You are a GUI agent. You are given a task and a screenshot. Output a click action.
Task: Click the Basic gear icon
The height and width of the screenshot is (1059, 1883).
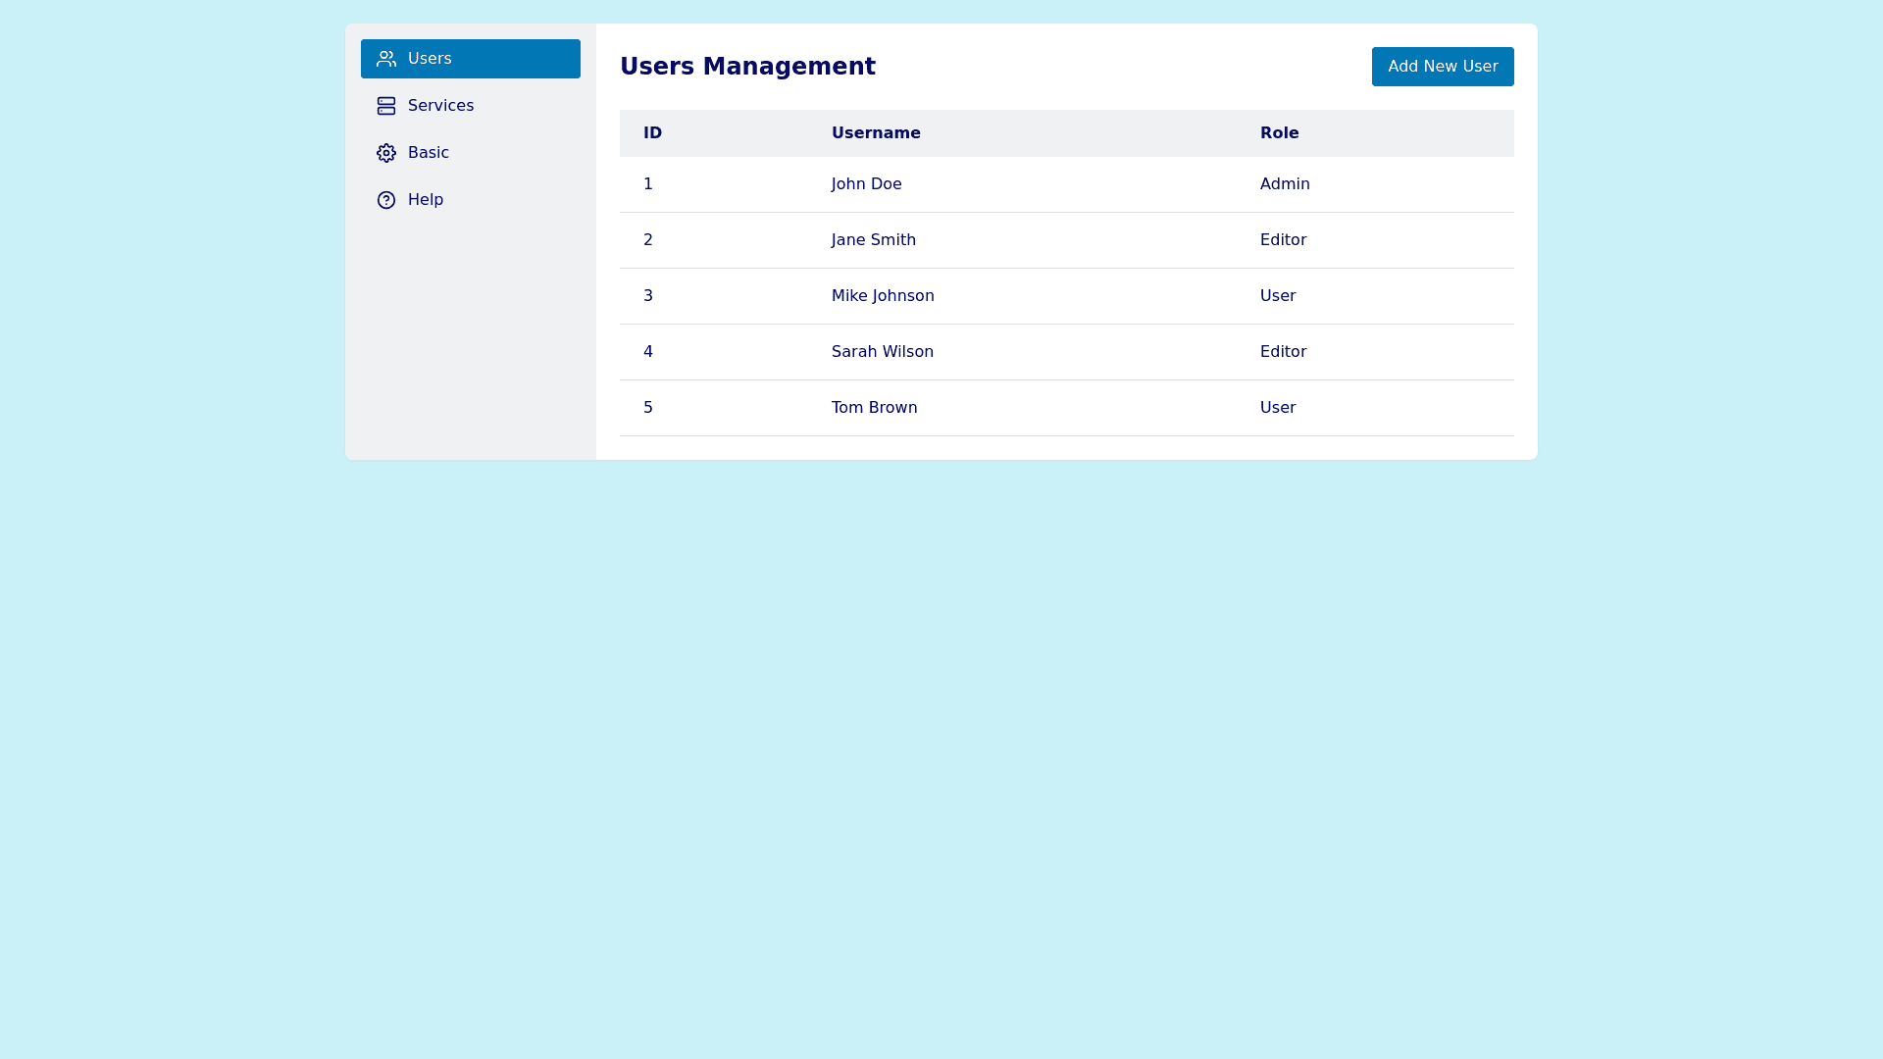pyautogui.click(x=386, y=153)
